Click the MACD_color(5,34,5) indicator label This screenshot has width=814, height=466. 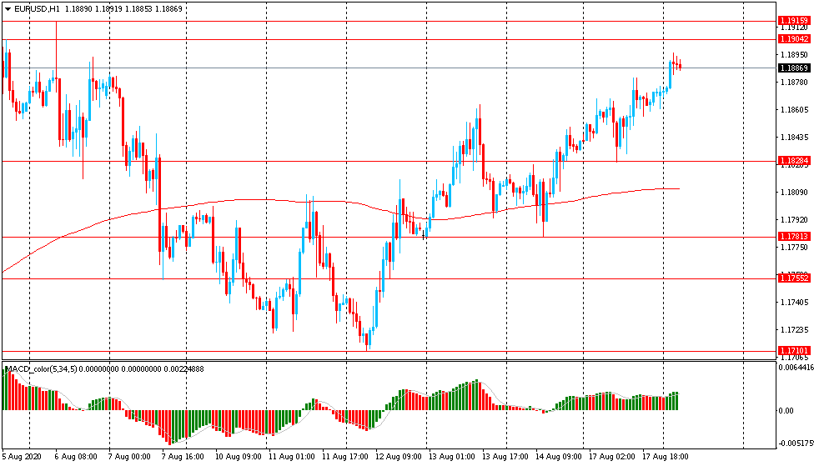click(x=41, y=369)
